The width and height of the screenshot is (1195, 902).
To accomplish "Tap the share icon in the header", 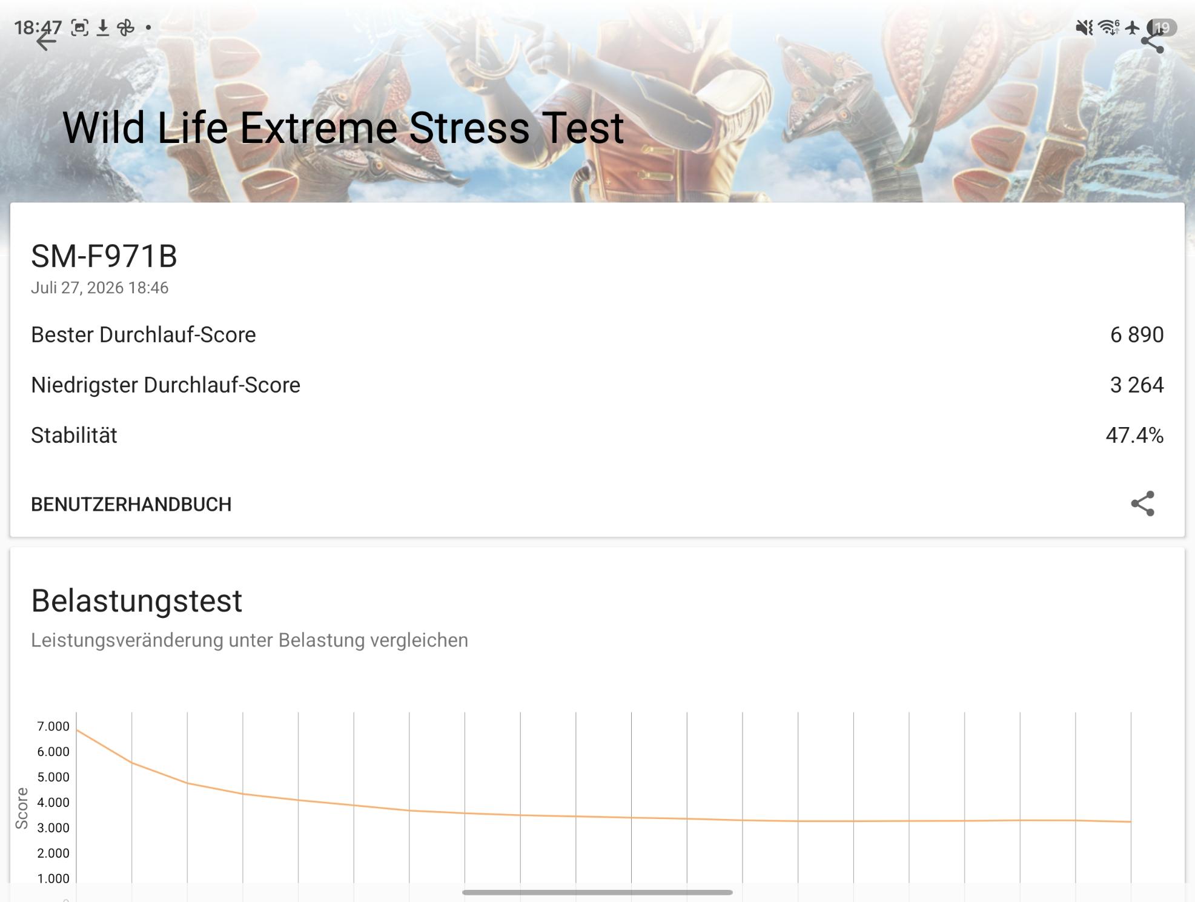I will pos(1152,42).
